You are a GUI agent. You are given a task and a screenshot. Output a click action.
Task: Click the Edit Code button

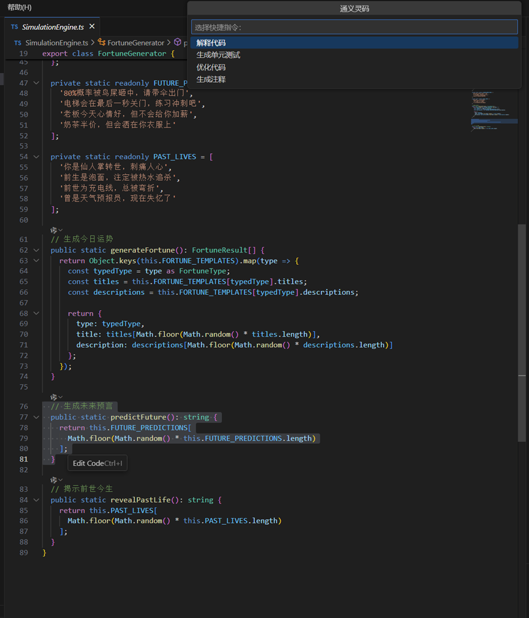[97, 463]
